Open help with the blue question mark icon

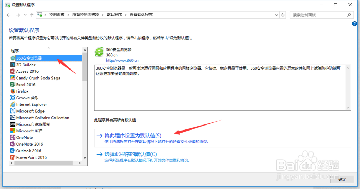tap(355, 24)
